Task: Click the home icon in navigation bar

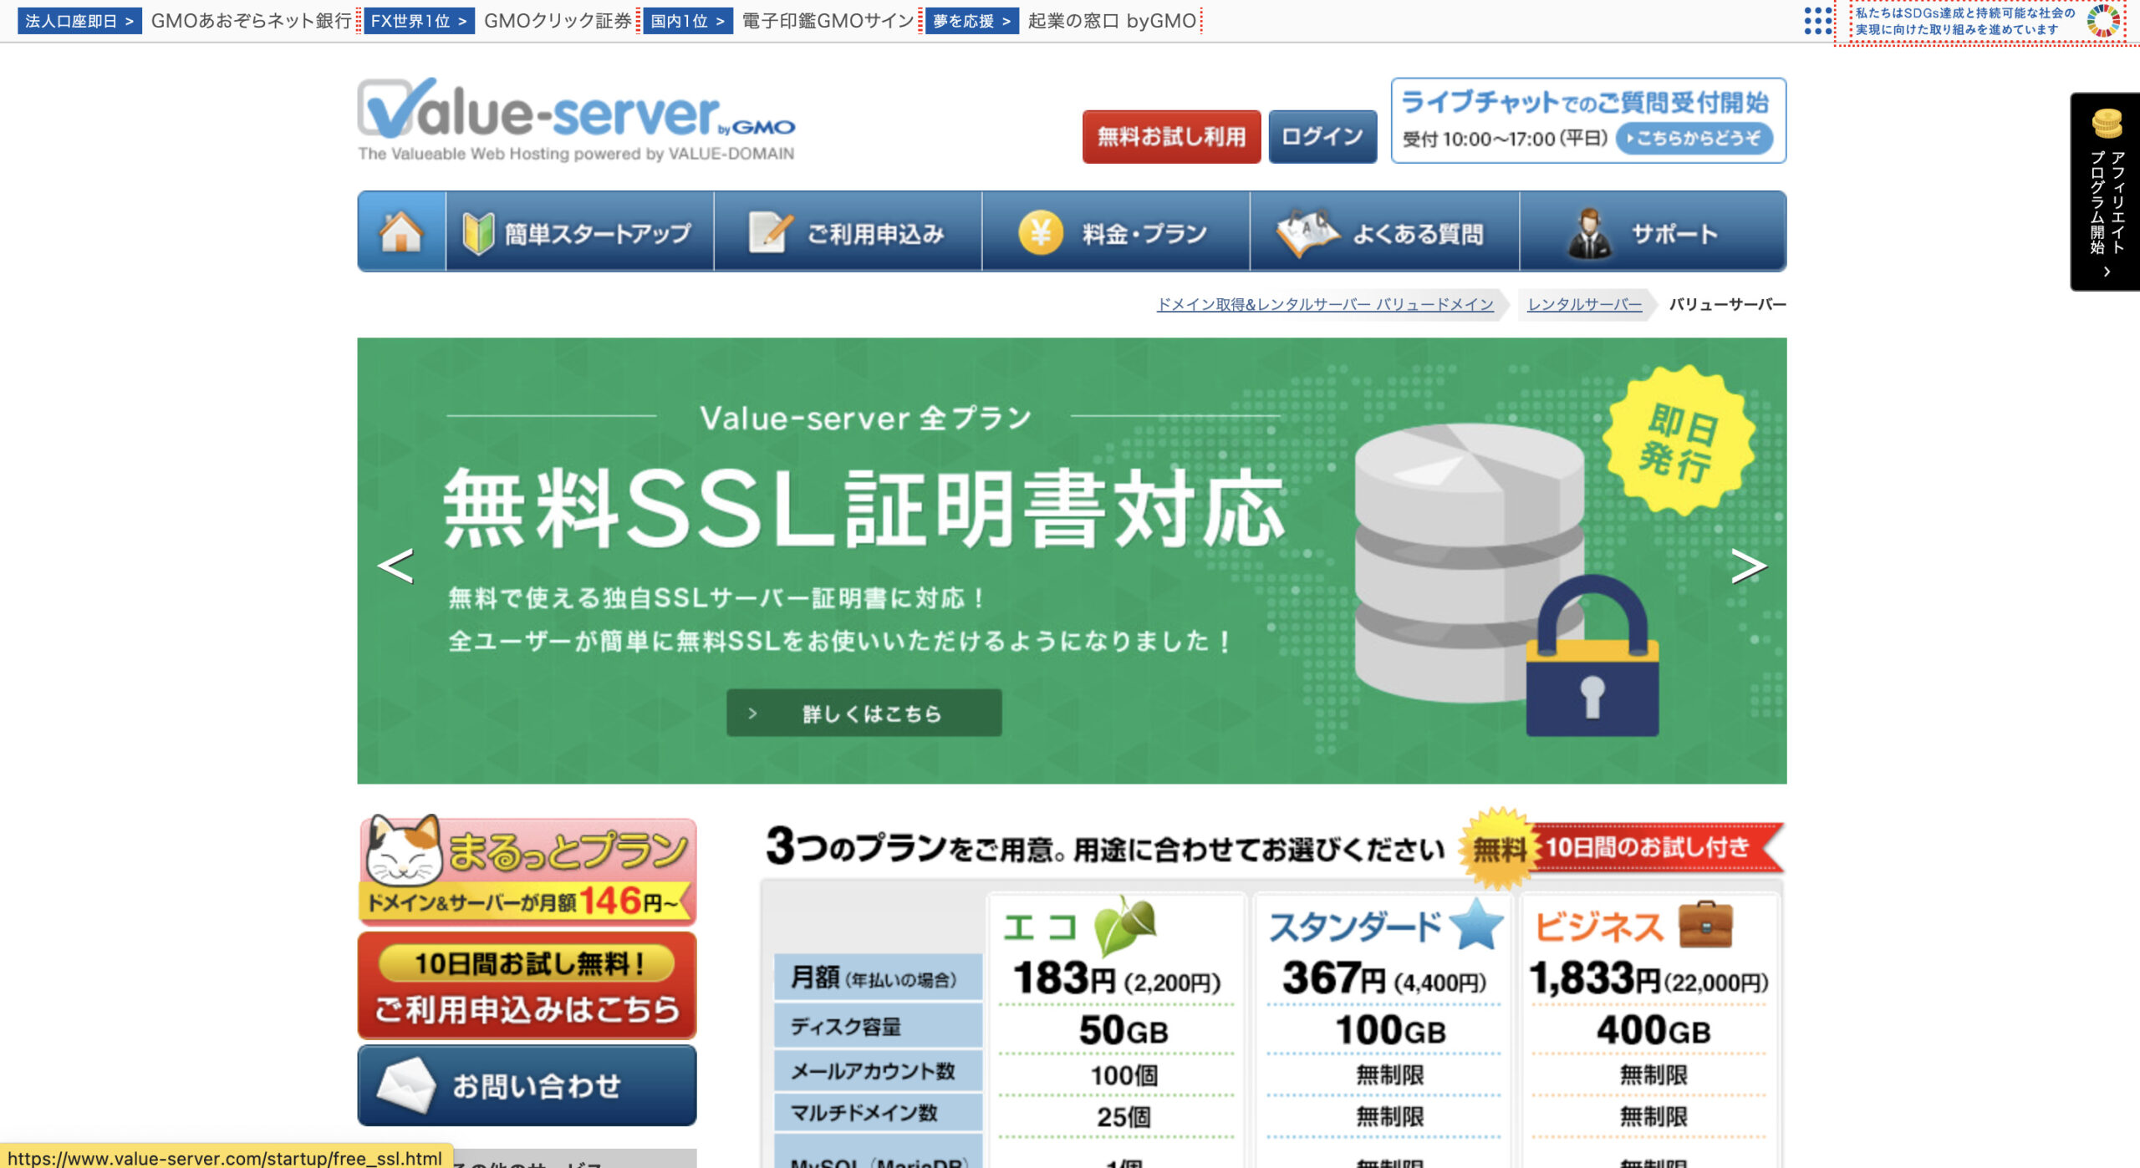Action: tap(401, 231)
